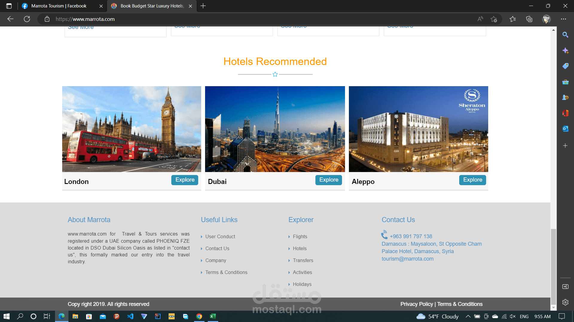Open sidebar settings gear icon
This screenshot has width=574, height=322.
[x=565, y=302]
